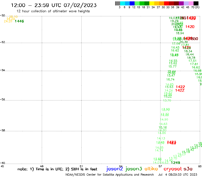Click the blue 12 ft legend swatch
202x177 pixels.
pos(132,3)
